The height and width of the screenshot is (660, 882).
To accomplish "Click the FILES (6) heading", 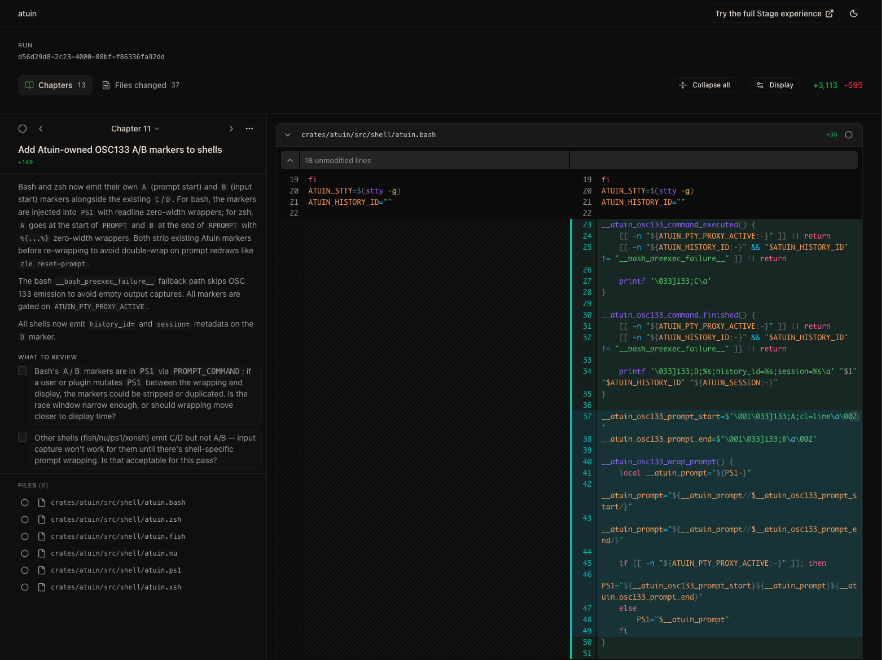I will pyautogui.click(x=33, y=485).
